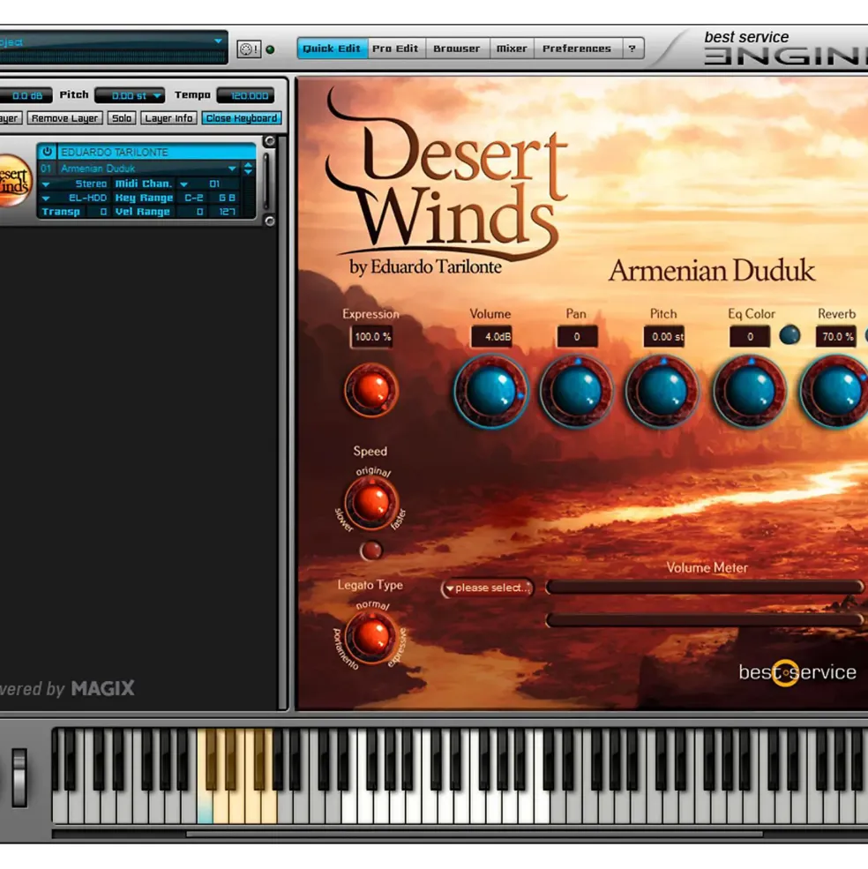The height and width of the screenshot is (869, 868).
Task: Click the orange Legato Type knob
Action: 371,636
